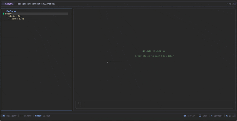Select the public (34) schema row
This screenshot has width=237, height=121.
tap(15, 16)
